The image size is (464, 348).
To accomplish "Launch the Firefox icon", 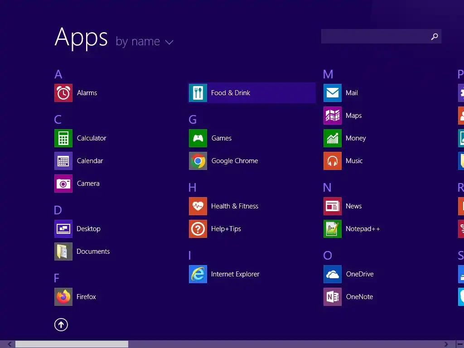I will (63, 297).
